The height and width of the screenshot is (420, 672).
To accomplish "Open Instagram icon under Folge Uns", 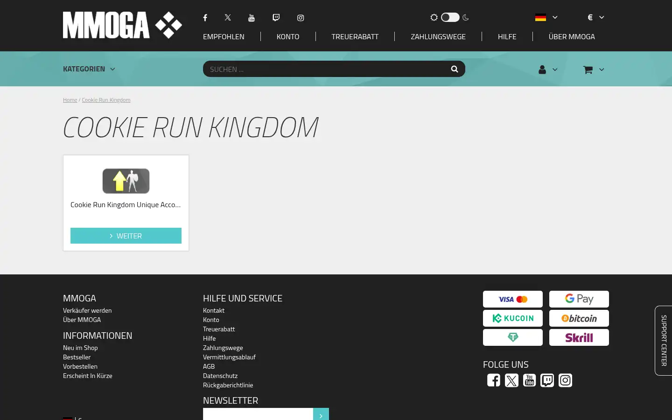I will tap(565, 380).
